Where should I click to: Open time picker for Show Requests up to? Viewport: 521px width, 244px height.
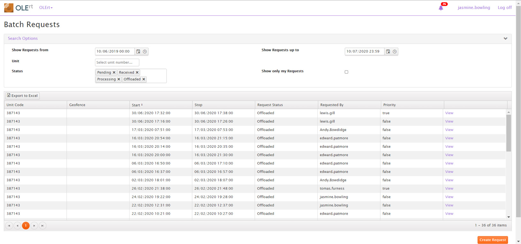(395, 51)
